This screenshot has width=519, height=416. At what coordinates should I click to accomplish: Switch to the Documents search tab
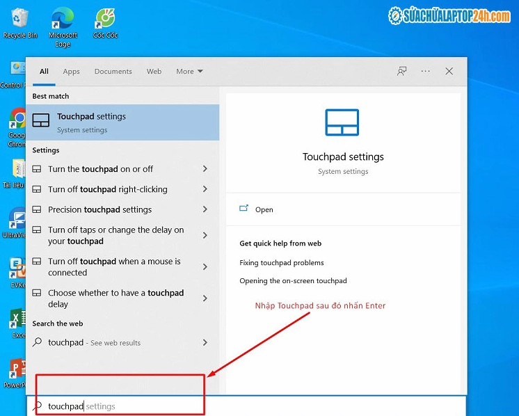pos(113,71)
